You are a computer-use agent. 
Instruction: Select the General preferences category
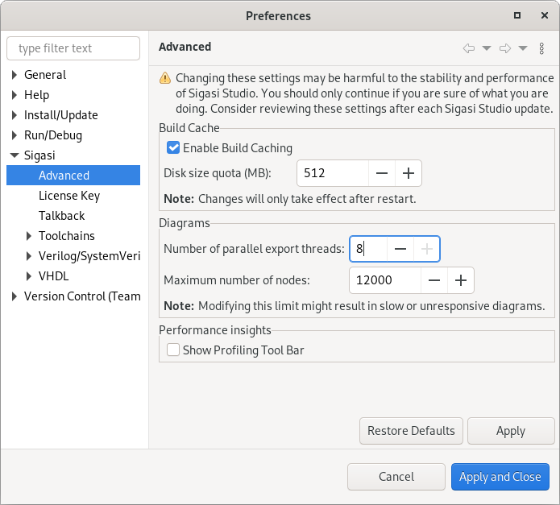coord(45,75)
